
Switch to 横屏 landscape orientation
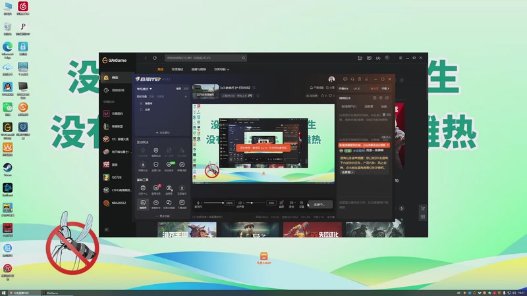pos(179,89)
